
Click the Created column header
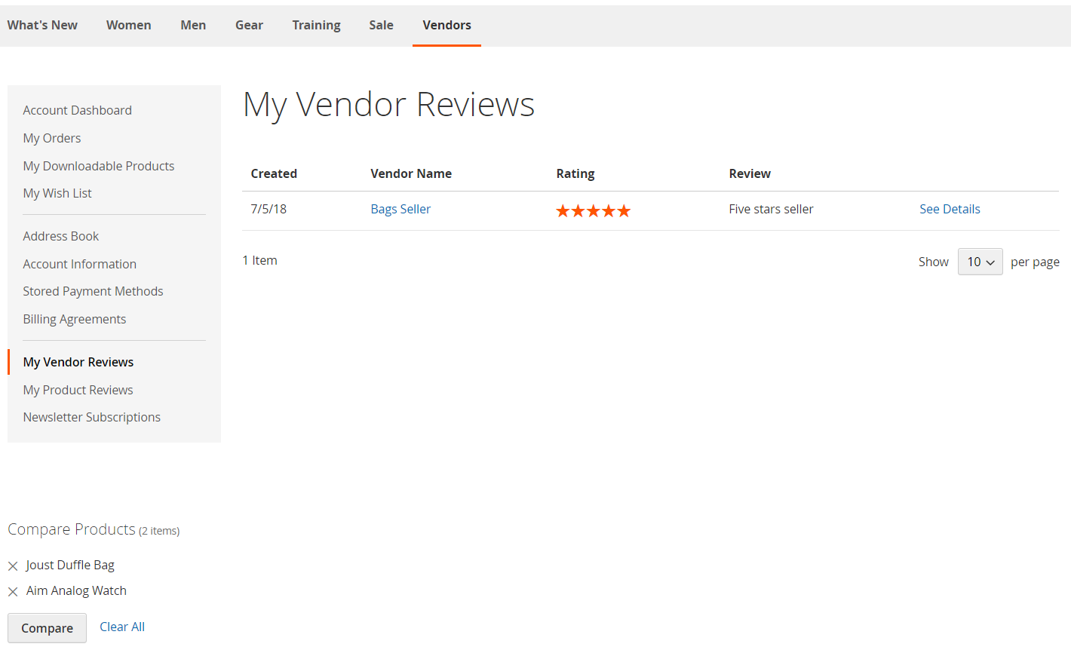click(274, 173)
